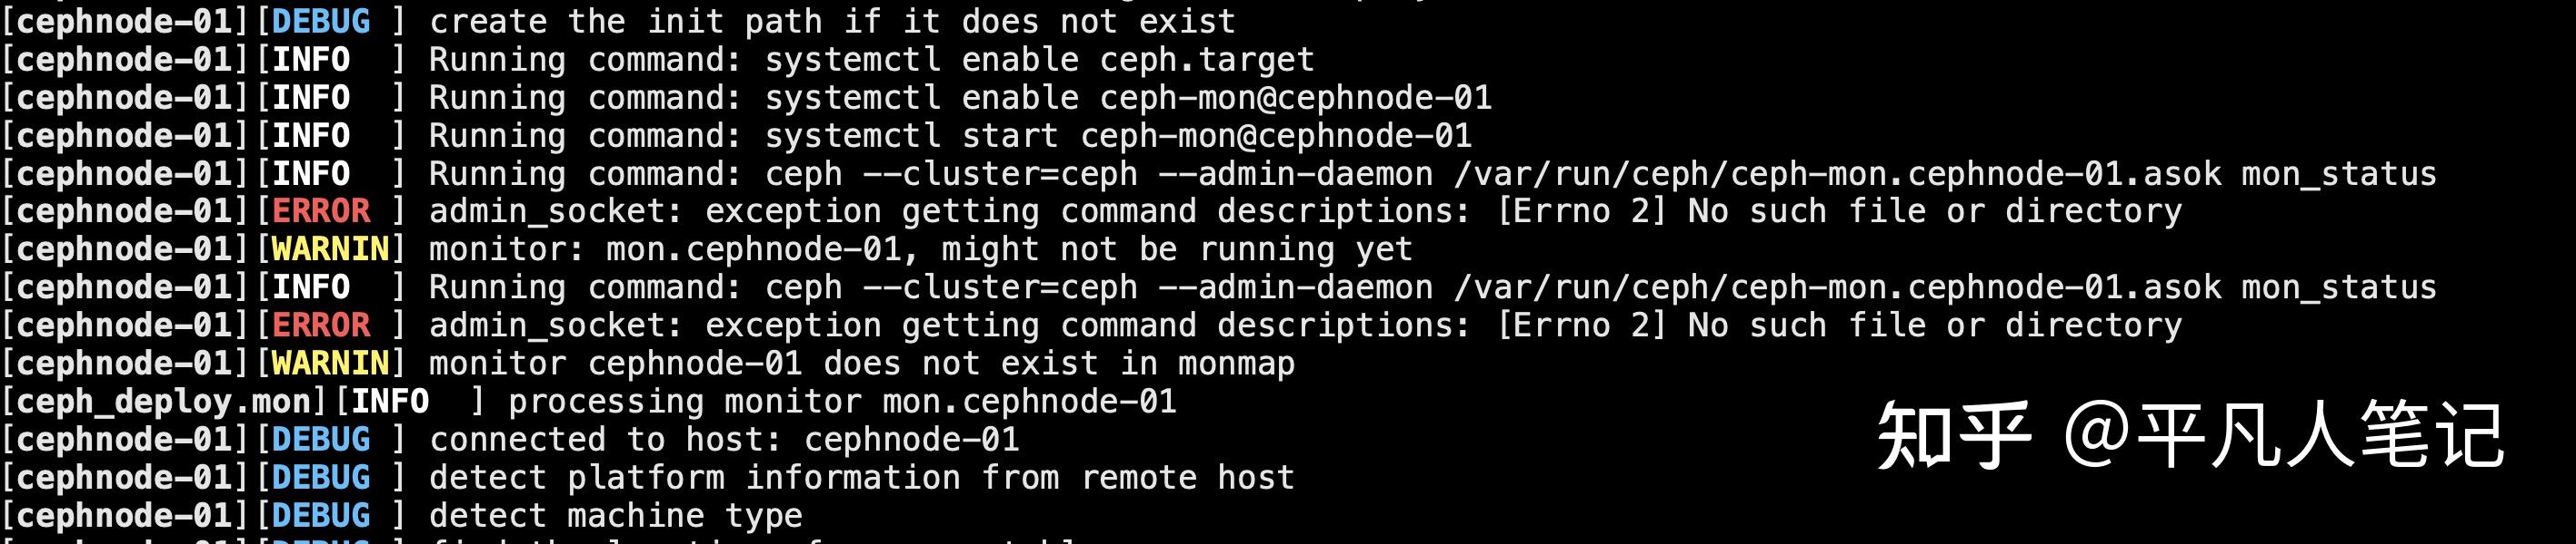This screenshot has width=2576, height=544.
Task: Click the 'connected to host: cephnode-01' line
Action: 724,439
